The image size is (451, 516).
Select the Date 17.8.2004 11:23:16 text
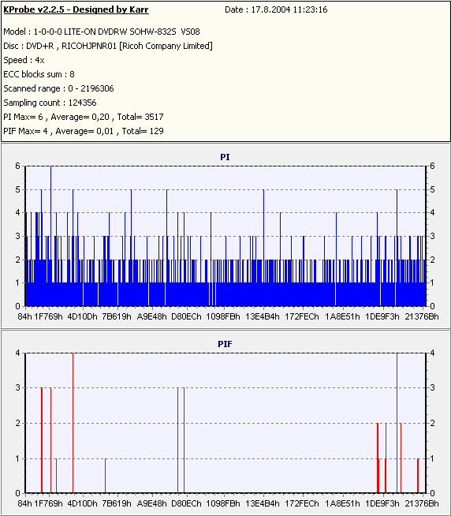(276, 9)
